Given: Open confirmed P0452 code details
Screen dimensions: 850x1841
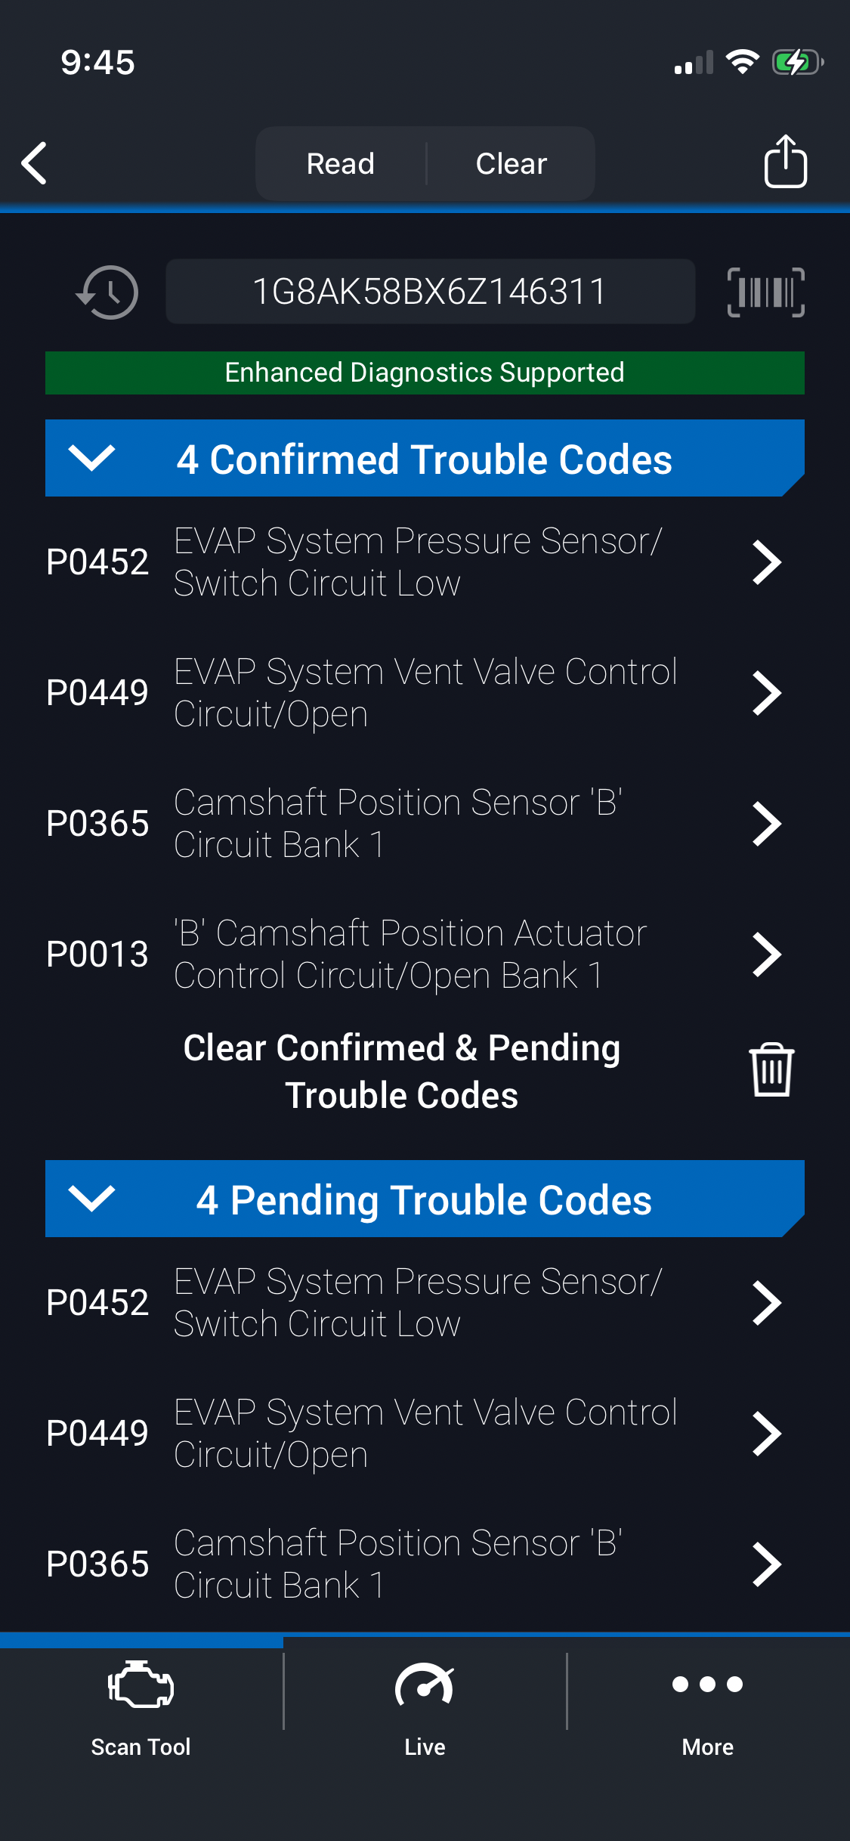Looking at the screenshot, I should (414, 562).
